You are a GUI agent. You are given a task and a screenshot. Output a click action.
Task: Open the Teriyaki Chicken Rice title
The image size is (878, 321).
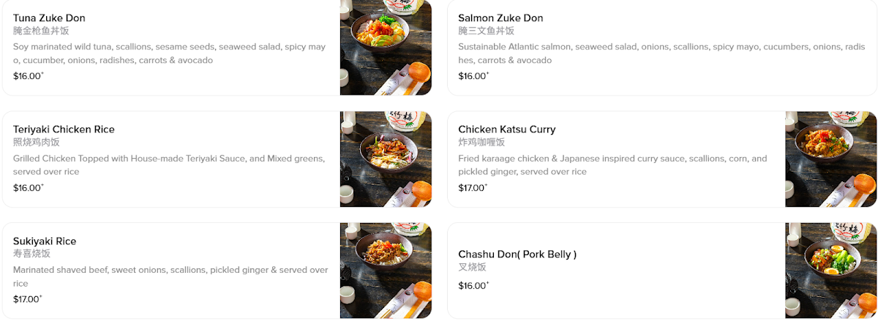64,129
